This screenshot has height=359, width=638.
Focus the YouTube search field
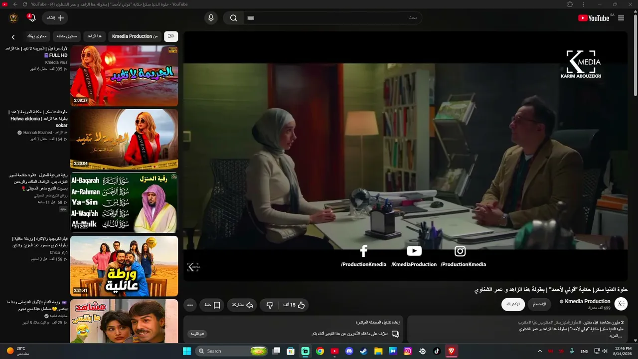click(333, 18)
